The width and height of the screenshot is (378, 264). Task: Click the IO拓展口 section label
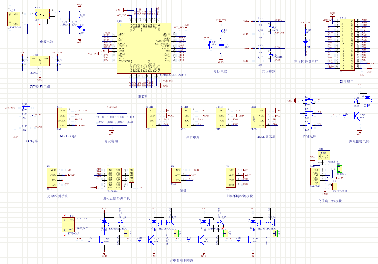tap(346, 81)
